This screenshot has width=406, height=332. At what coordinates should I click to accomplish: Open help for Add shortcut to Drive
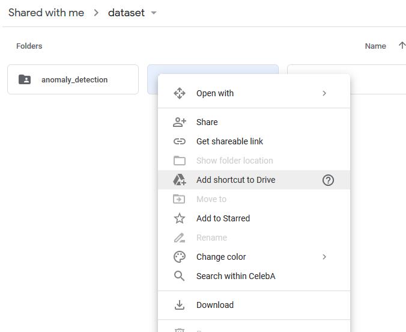click(328, 180)
